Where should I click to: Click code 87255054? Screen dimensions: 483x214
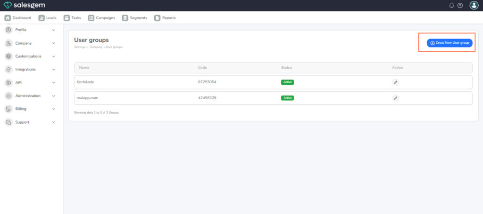(x=207, y=82)
